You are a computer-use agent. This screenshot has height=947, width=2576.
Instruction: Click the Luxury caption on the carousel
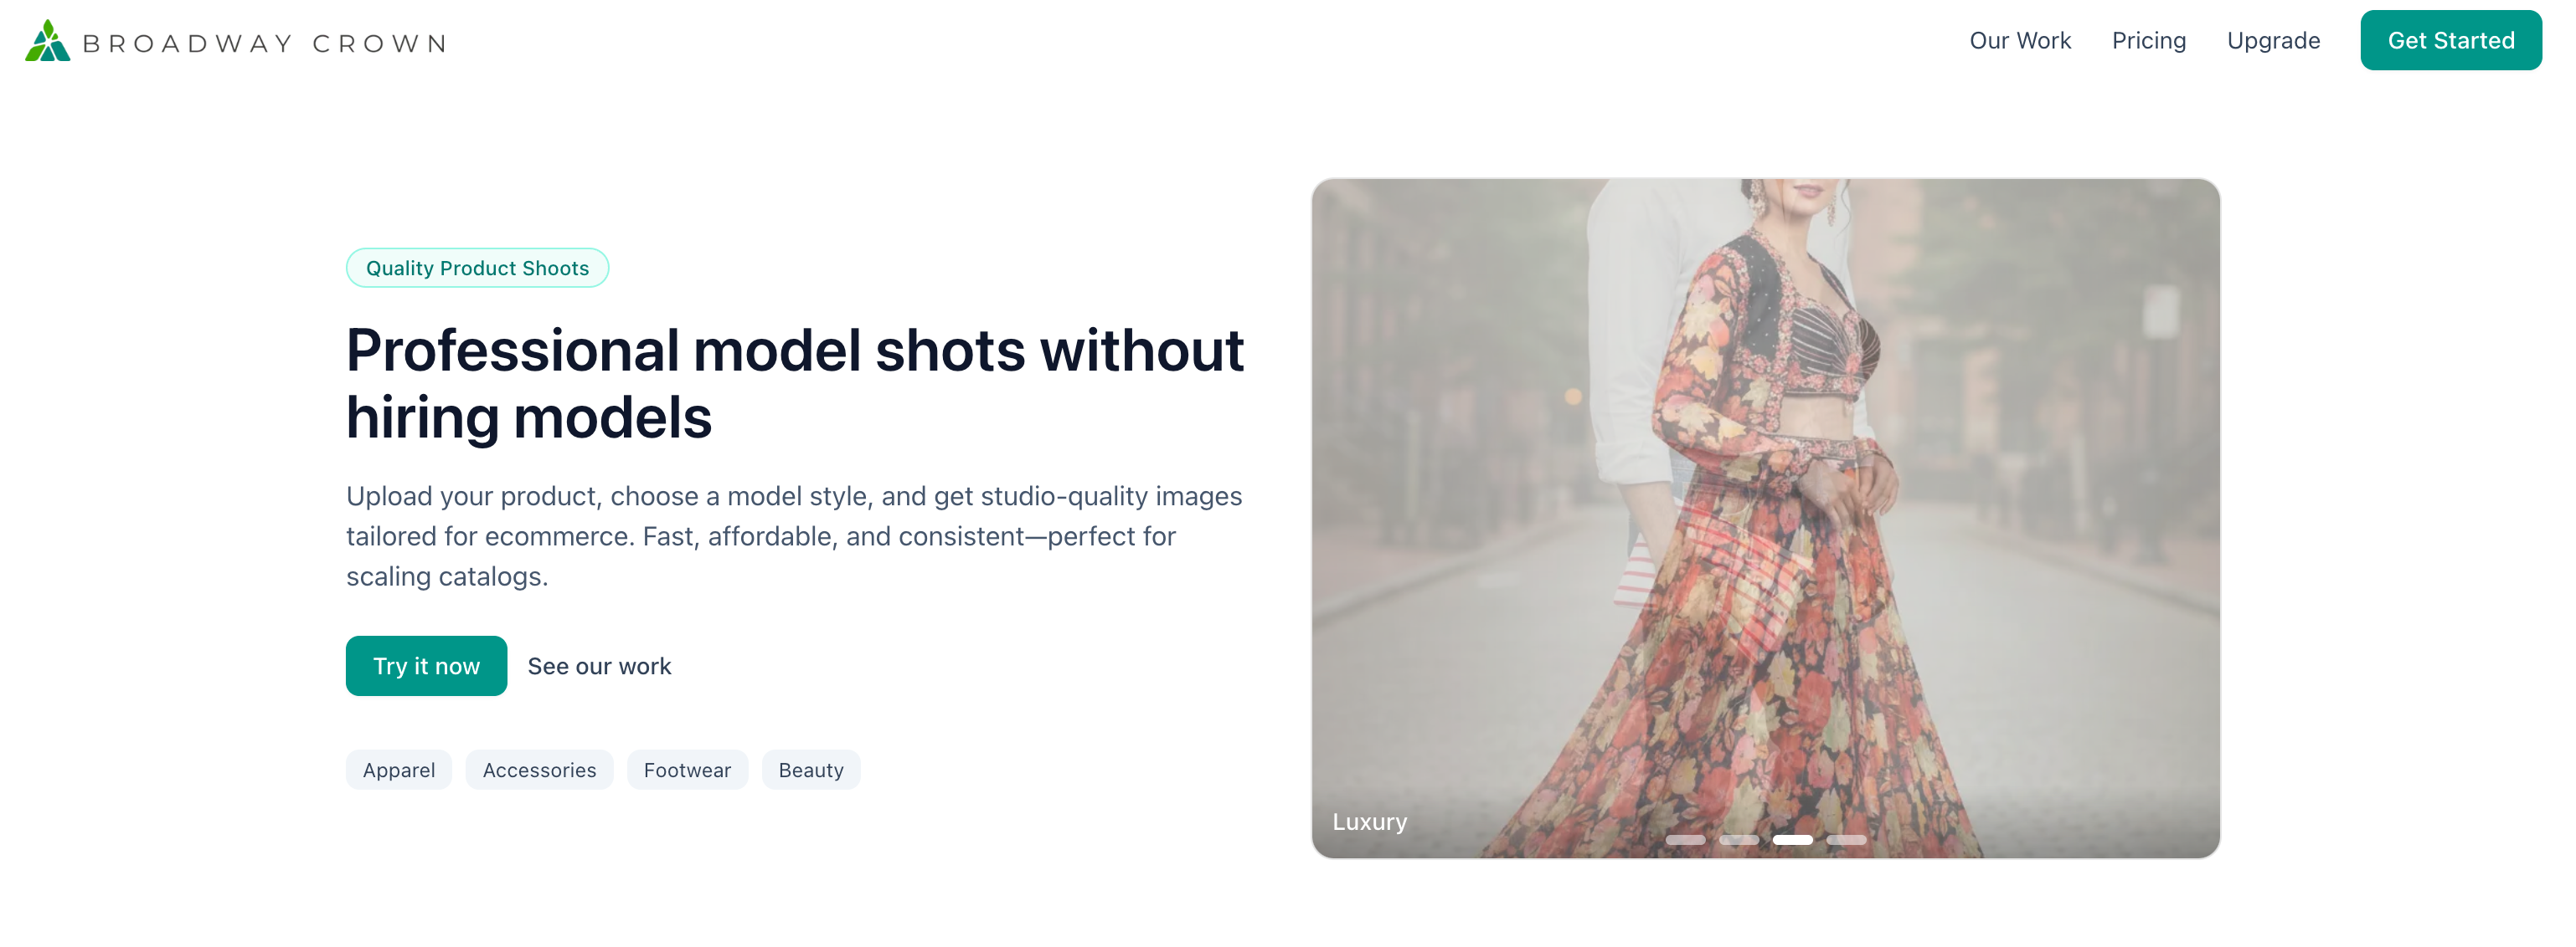coord(1369,822)
